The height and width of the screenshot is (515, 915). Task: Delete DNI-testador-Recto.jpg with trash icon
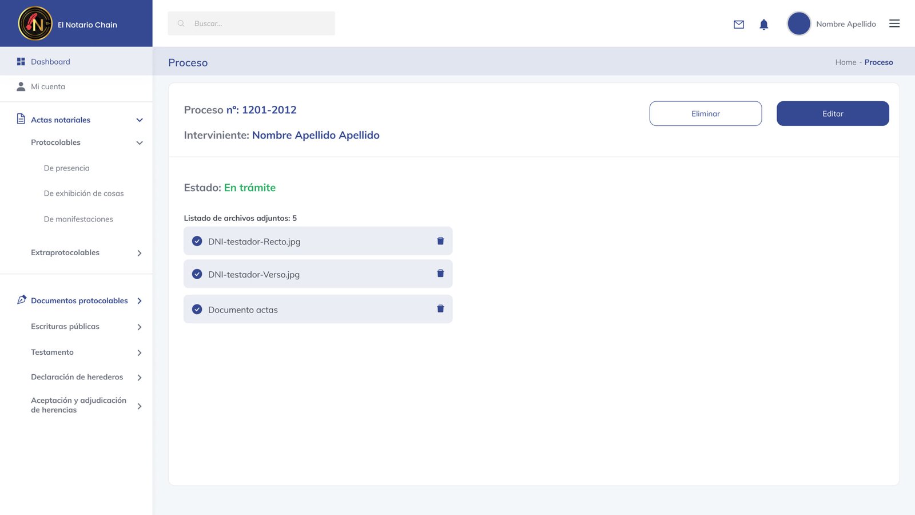click(x=440, y=241)
